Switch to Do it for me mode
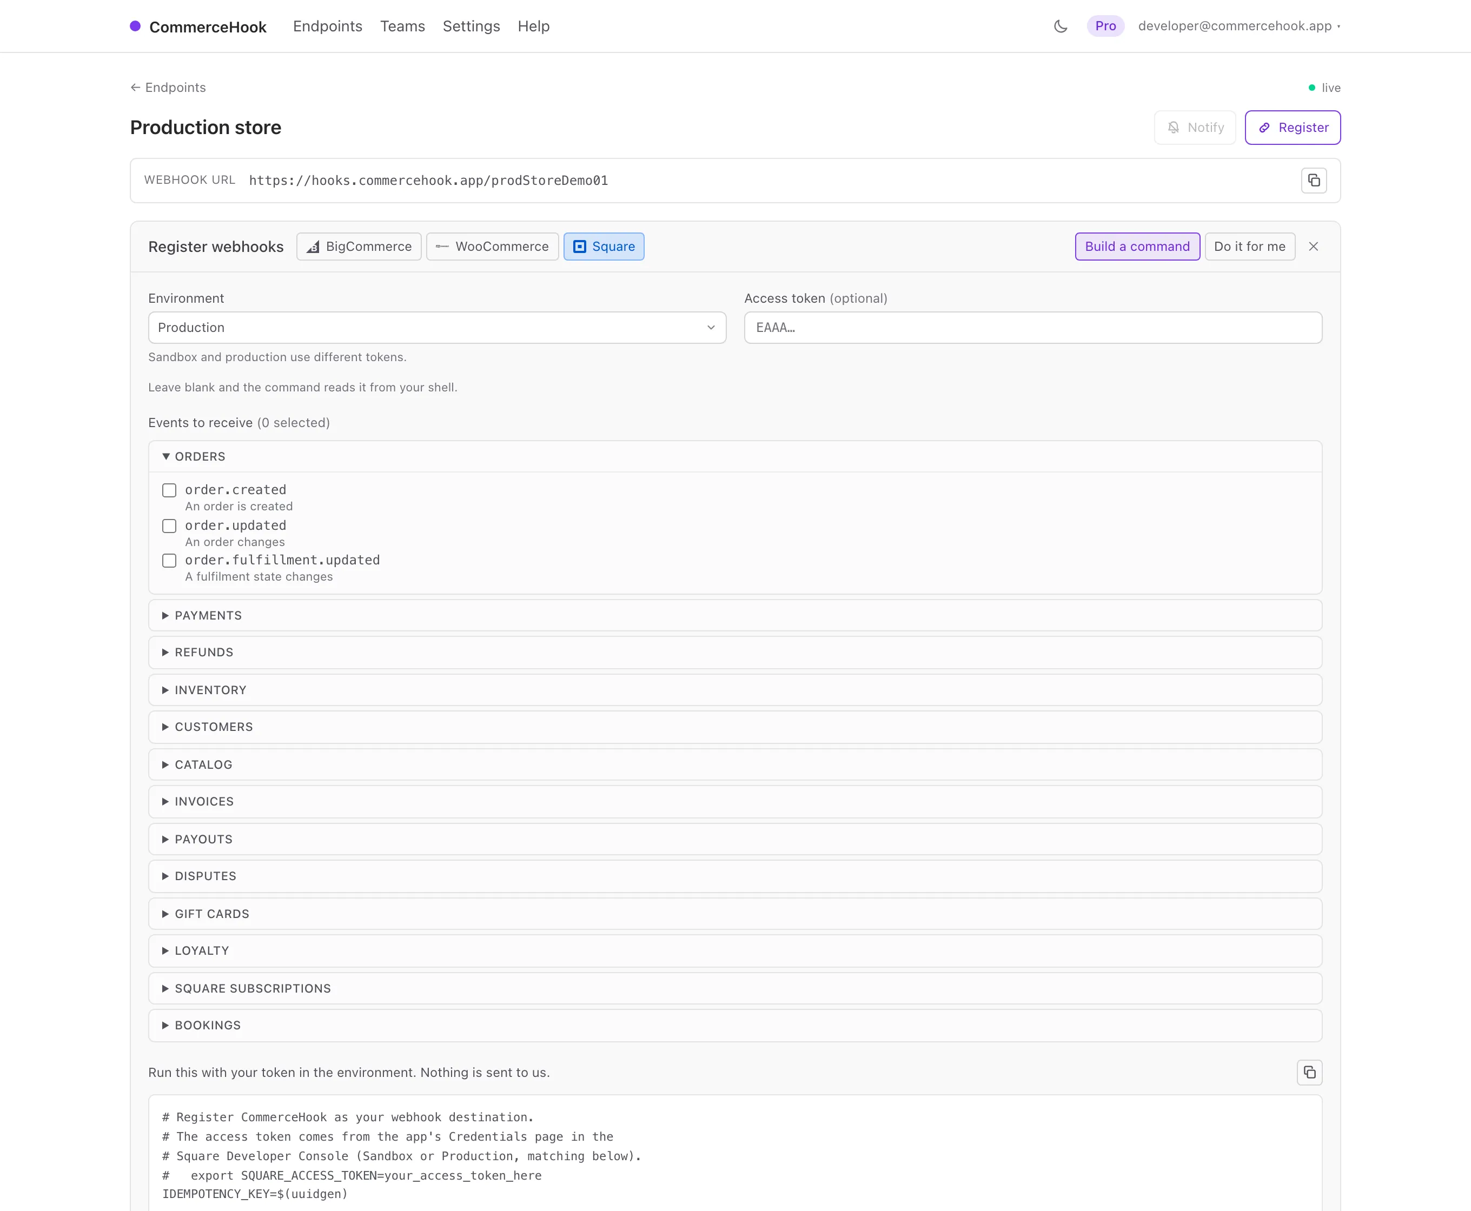 pos(1249,246)
